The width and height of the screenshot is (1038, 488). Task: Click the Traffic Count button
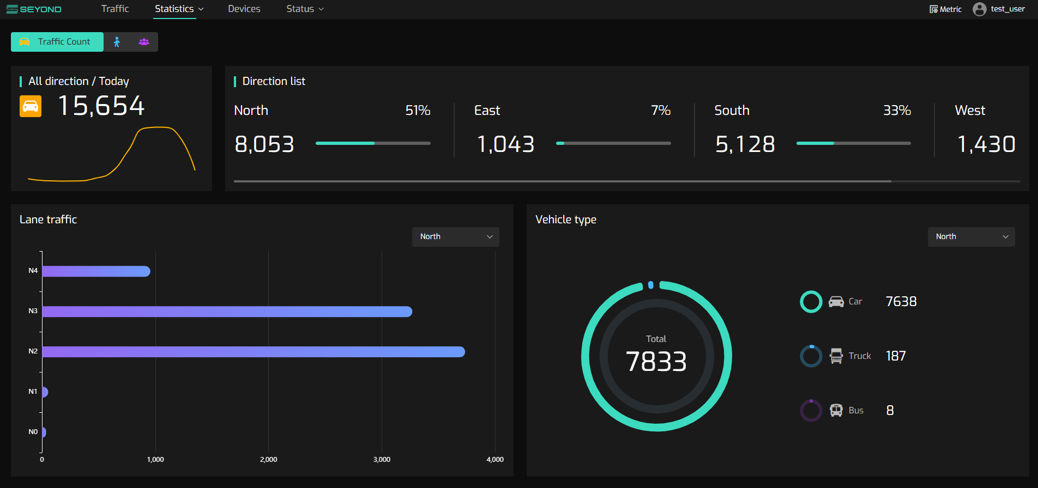point(57,42)
